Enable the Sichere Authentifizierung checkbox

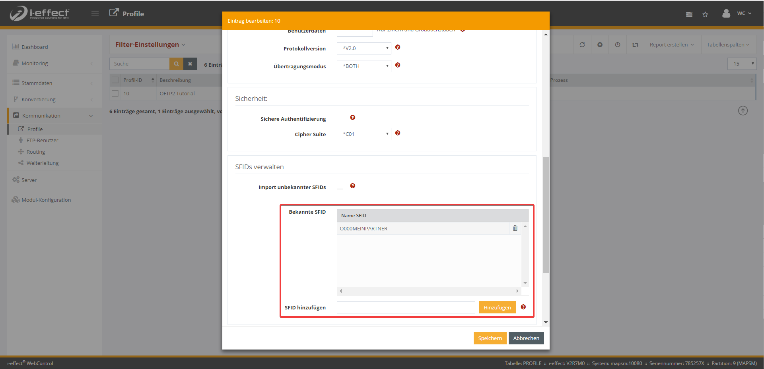point(340,118)
